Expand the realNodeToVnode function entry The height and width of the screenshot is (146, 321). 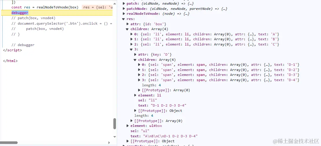pos(124,14)
